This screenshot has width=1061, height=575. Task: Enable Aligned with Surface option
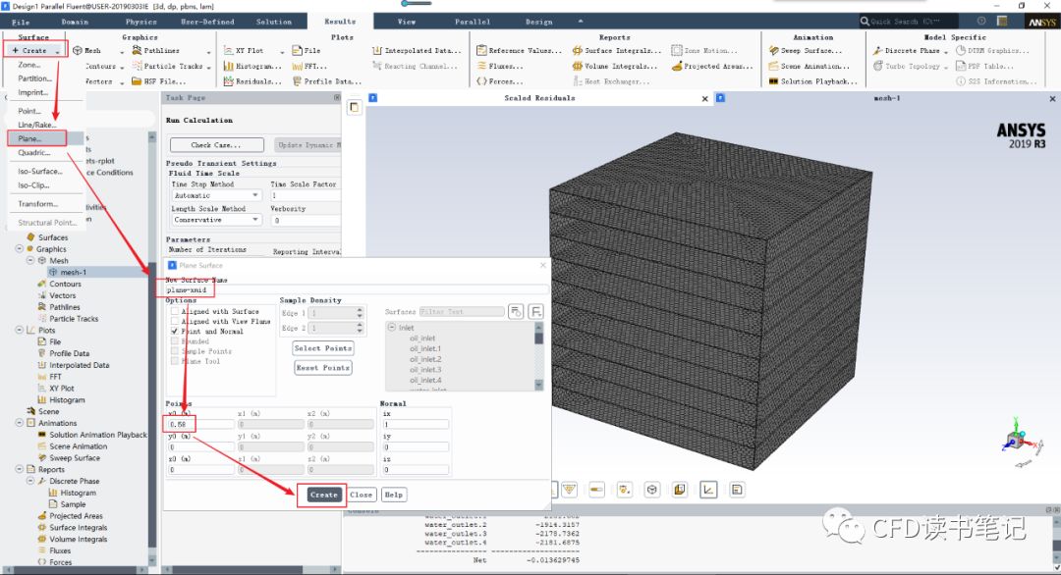coord(175,311)
